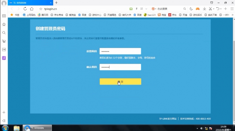Open the Action Center flag icon
This screenshot has width=235, height=131.
(x=211, y=128)
